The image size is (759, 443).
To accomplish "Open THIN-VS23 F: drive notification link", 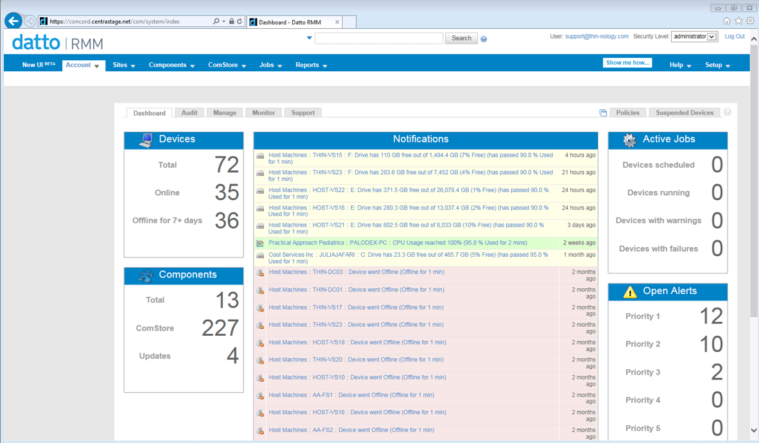I will click(x=410, y=176).
